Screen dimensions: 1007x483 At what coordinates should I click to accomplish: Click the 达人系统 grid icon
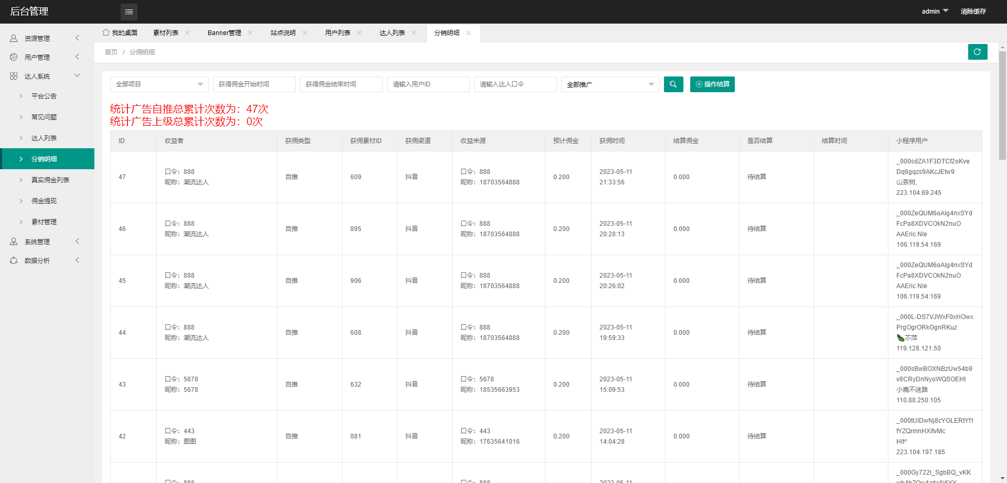point(14,76)
